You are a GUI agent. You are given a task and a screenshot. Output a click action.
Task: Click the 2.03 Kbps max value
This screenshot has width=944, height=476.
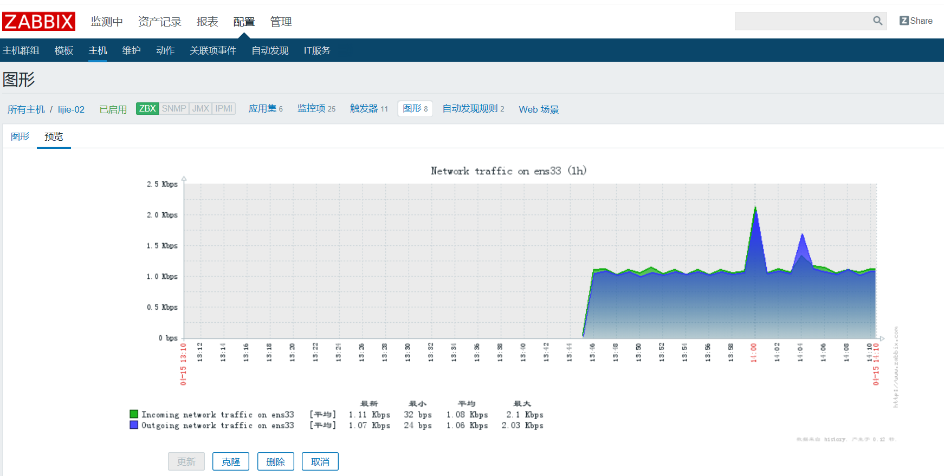pyautogui.click(x=522, y=426)
